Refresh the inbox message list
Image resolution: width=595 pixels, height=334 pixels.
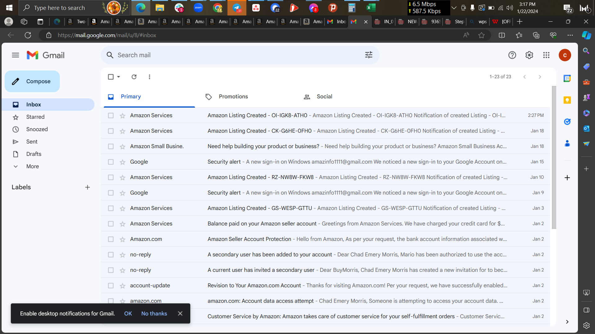point(134,77)
